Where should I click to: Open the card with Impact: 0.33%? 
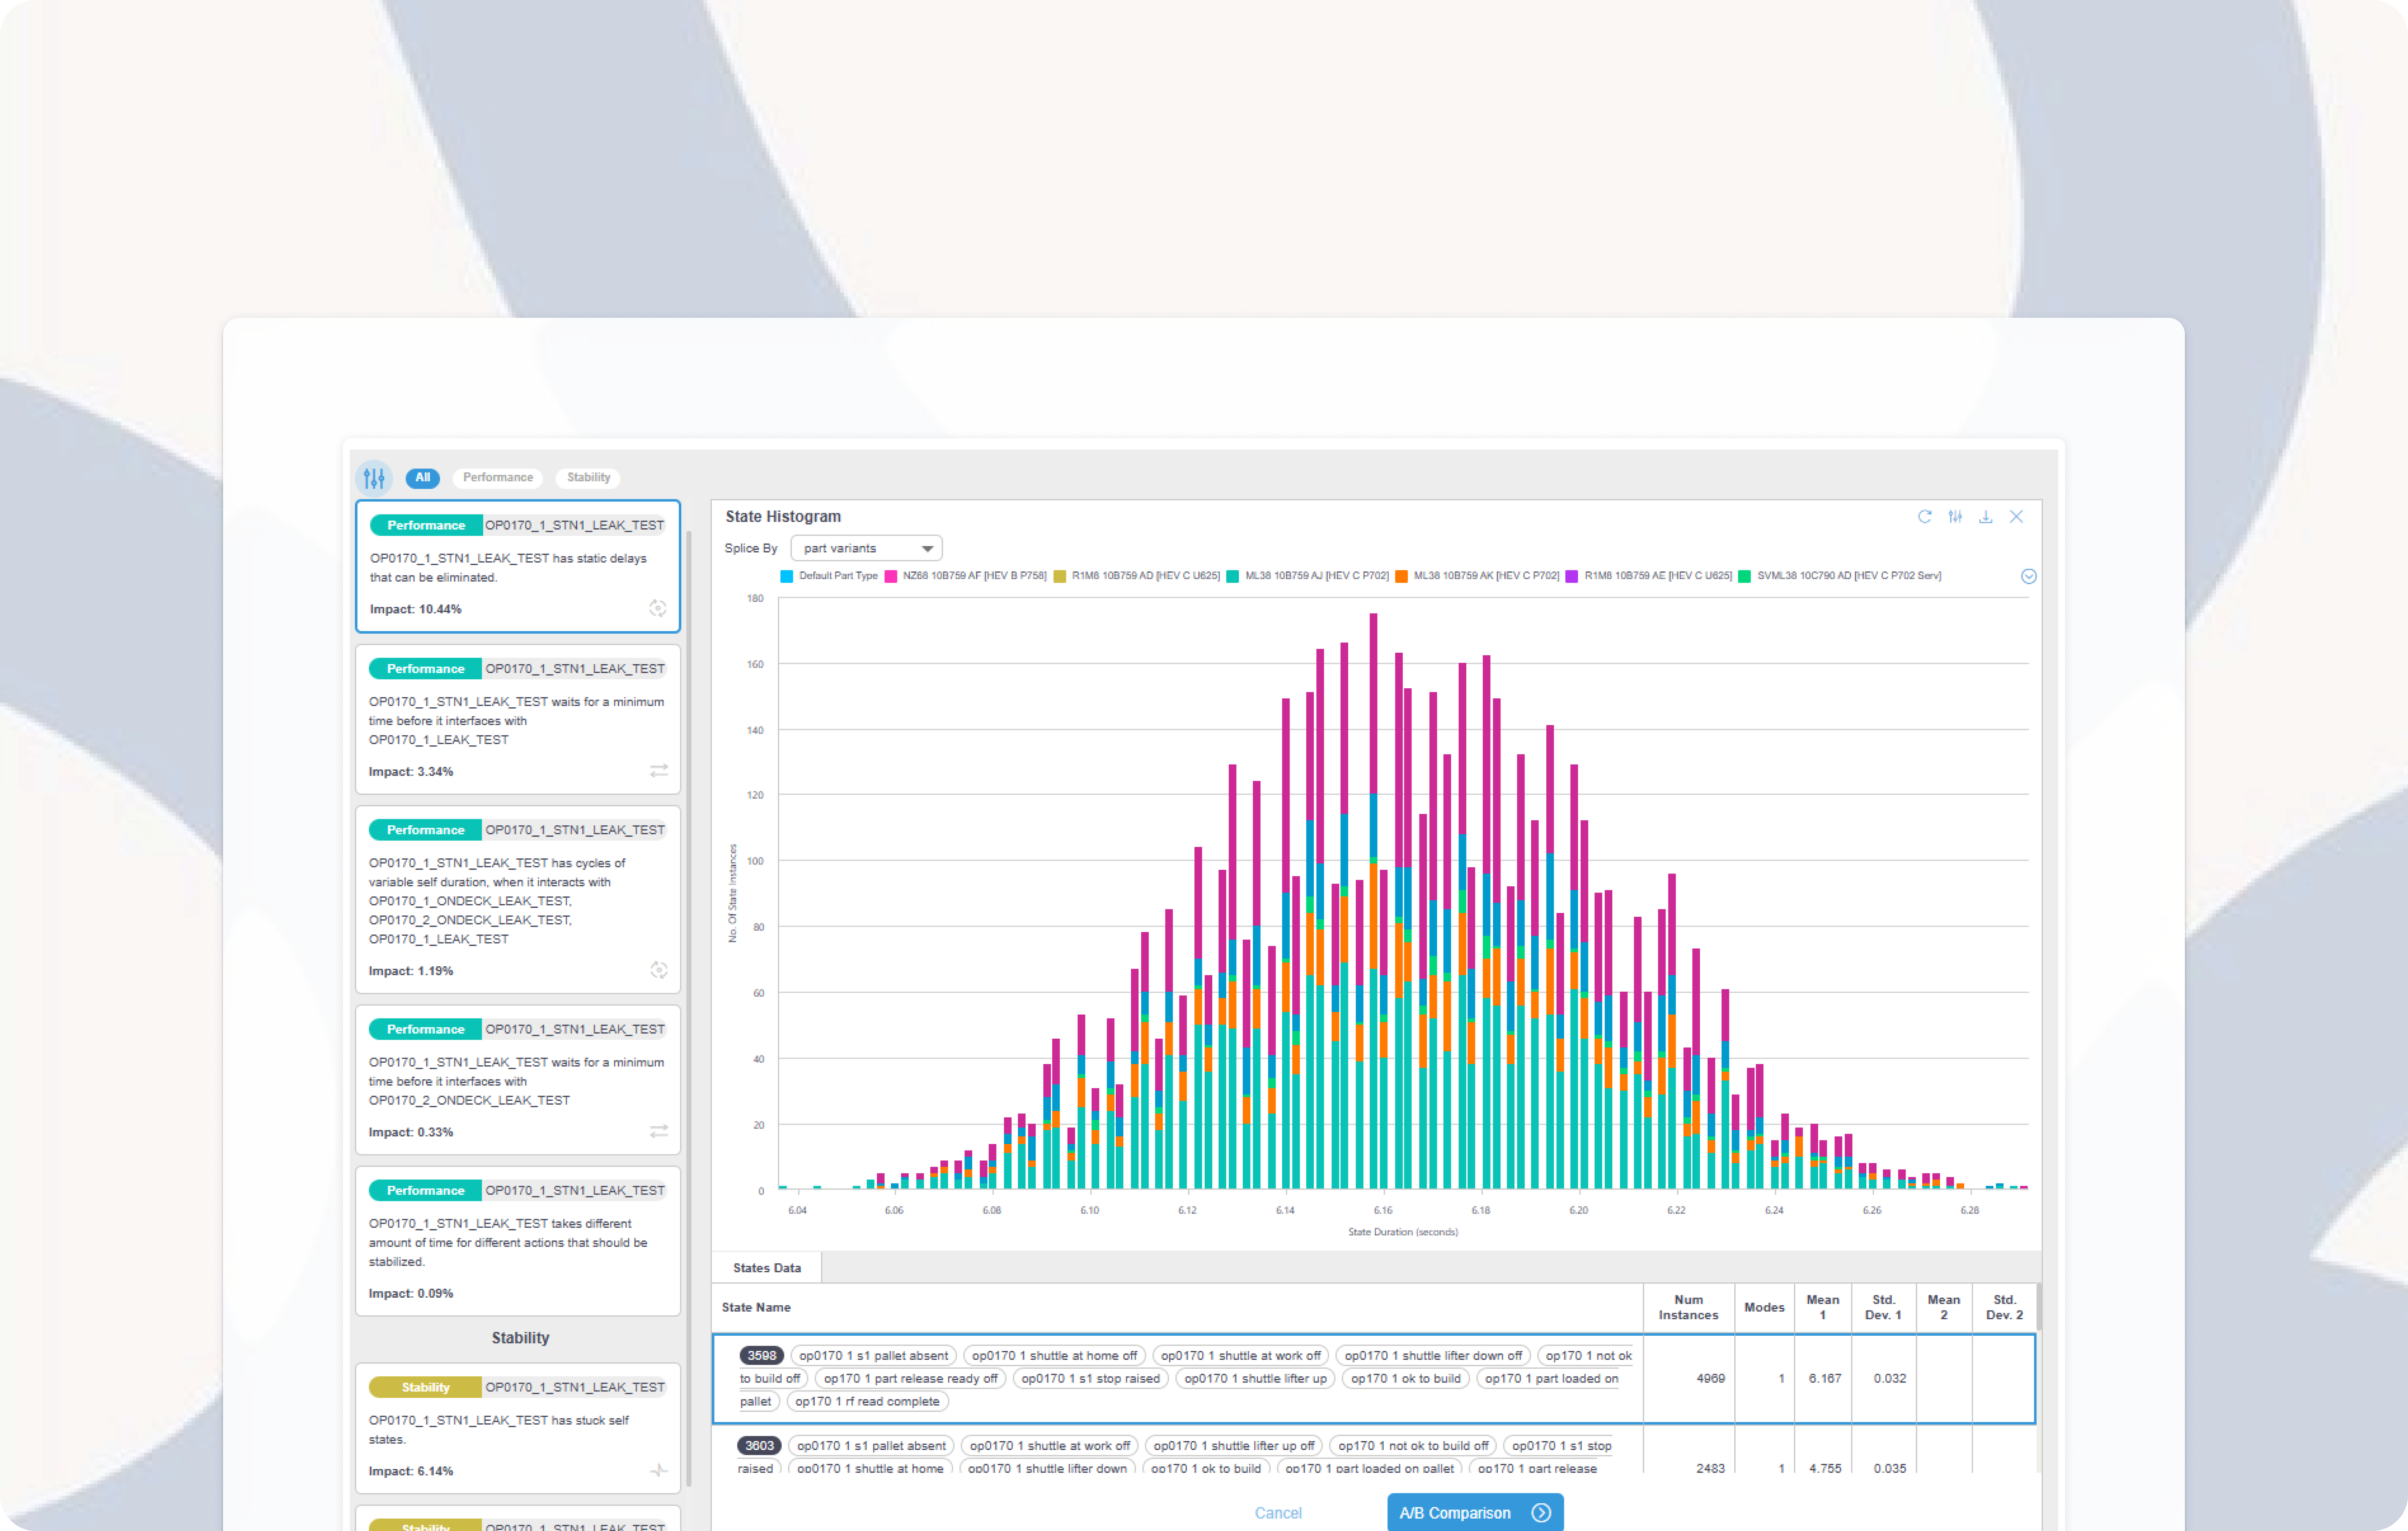[518, 1080]
